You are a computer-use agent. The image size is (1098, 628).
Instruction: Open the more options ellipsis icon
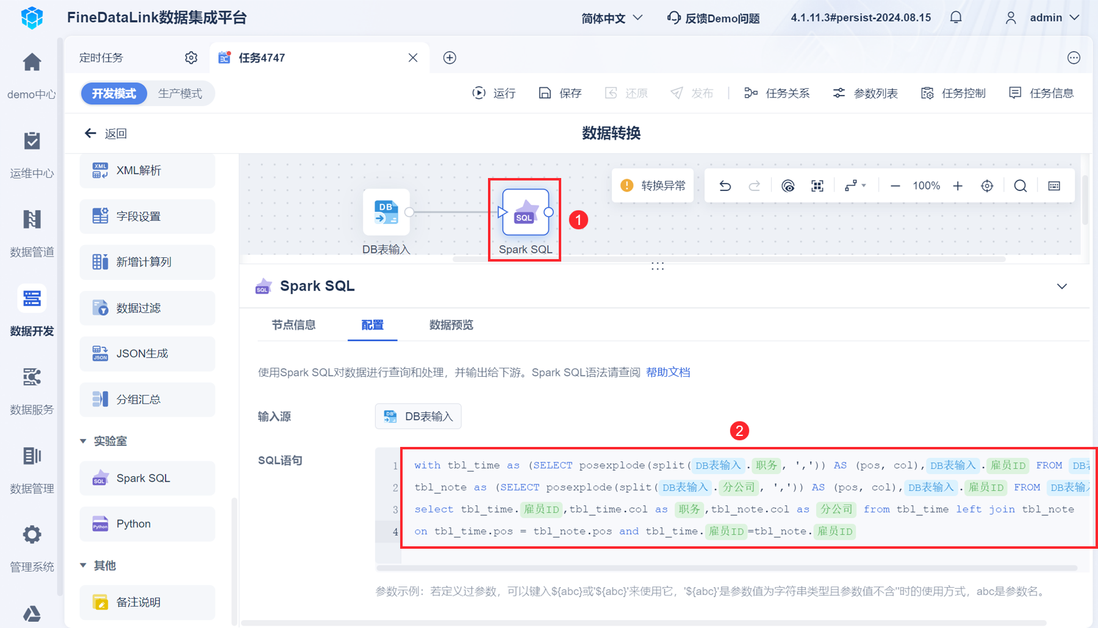(1074, 58)
